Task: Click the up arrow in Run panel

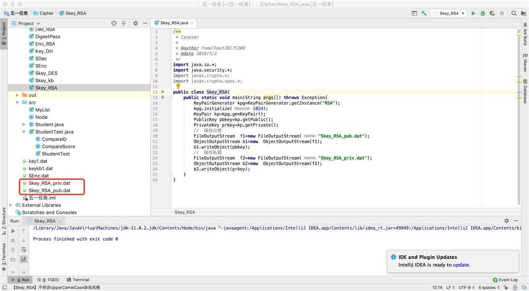Action: pyautogui.click(x=24, y=231)
